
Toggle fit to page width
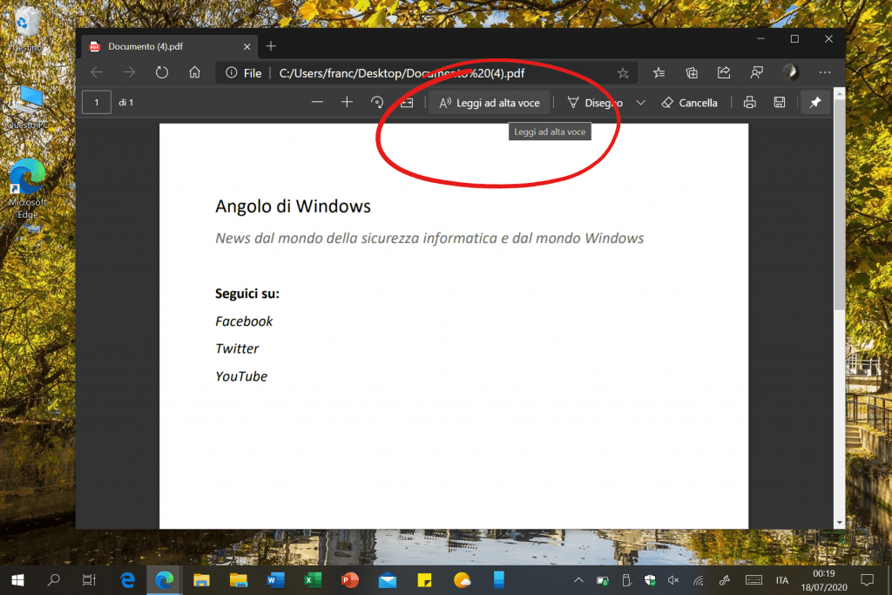(x=407, y=103)
